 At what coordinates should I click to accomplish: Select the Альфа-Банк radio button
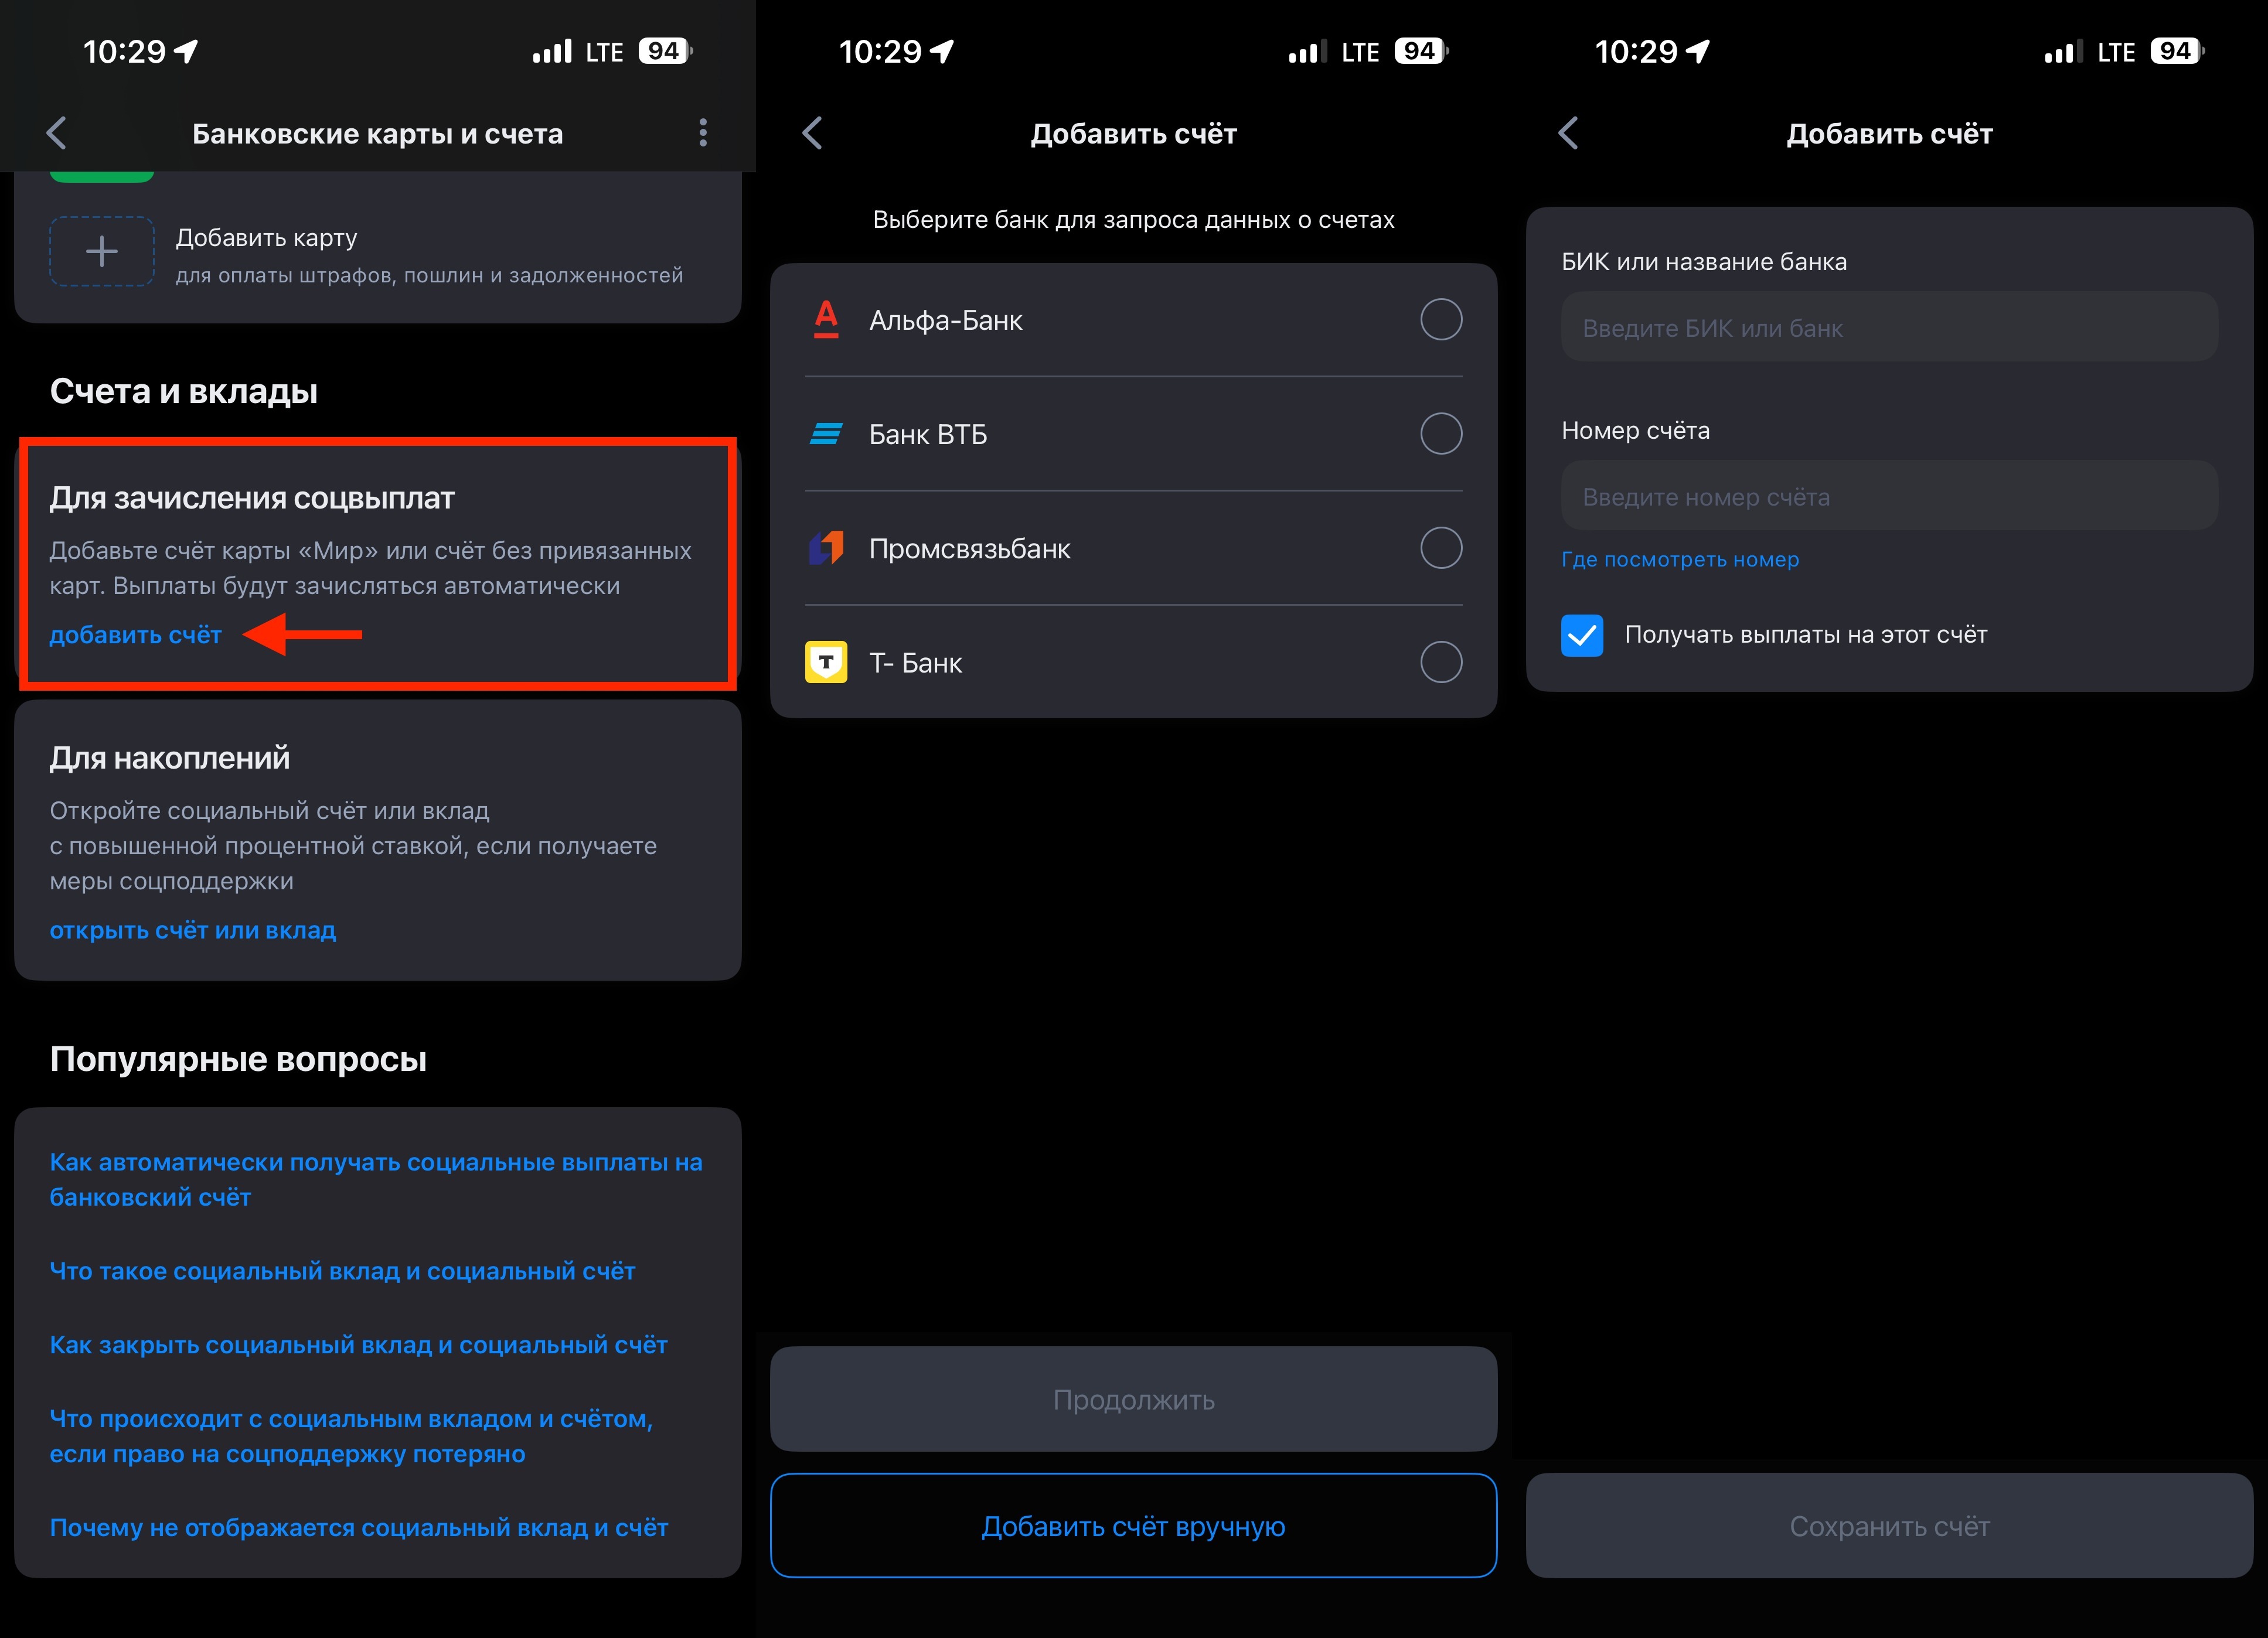click(x=1441, y=320)
